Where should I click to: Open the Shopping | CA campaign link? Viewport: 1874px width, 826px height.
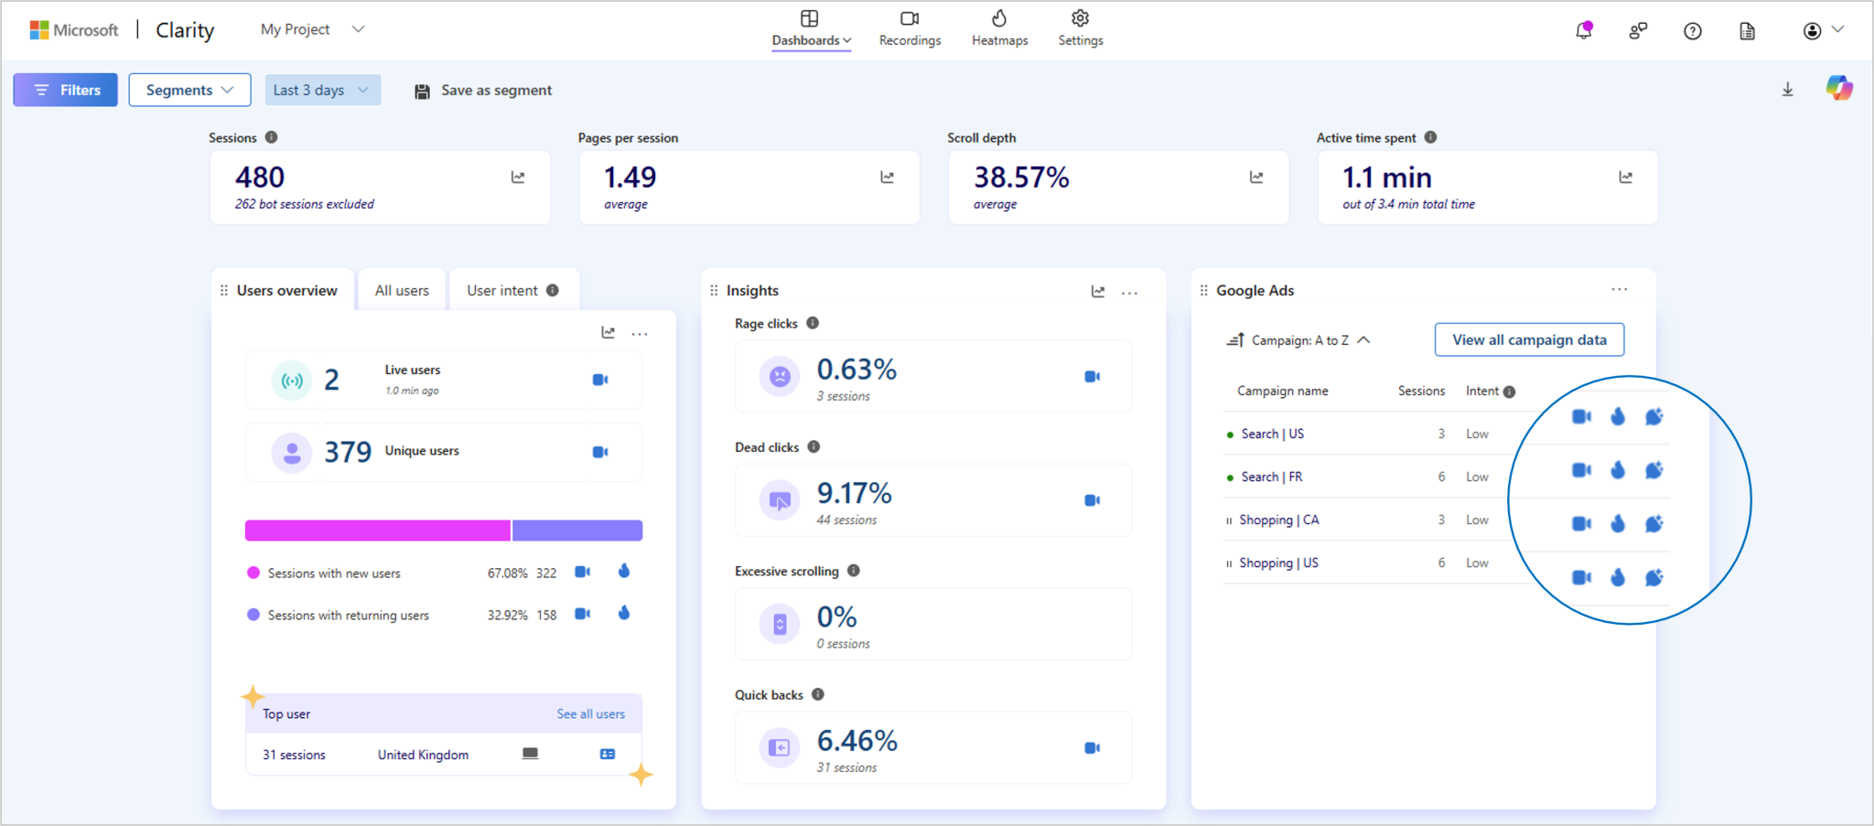pyautogui.click(x=1278, y=520)
